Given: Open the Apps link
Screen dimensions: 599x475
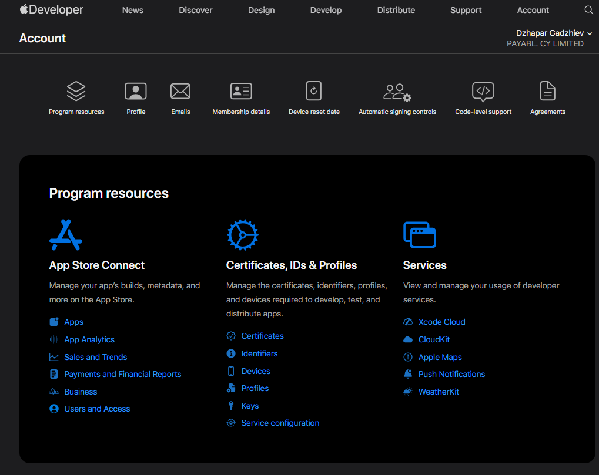Looking at the screenshot, I should [73, 322].
